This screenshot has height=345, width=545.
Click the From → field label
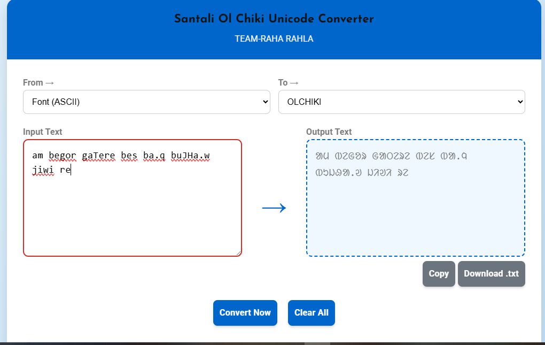click(38, 83)
